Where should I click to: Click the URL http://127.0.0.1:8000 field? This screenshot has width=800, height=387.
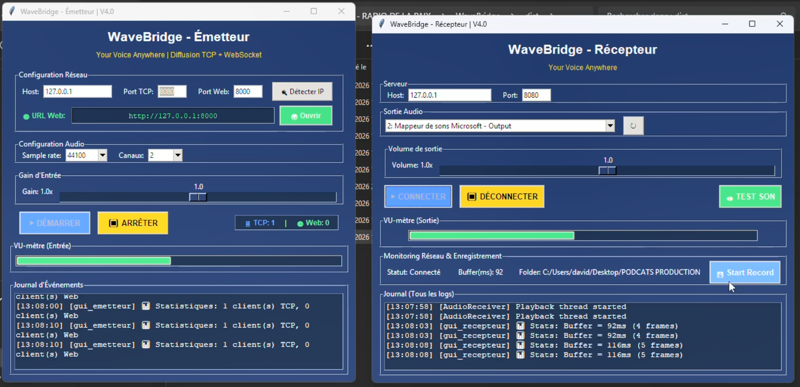(173, 116)
